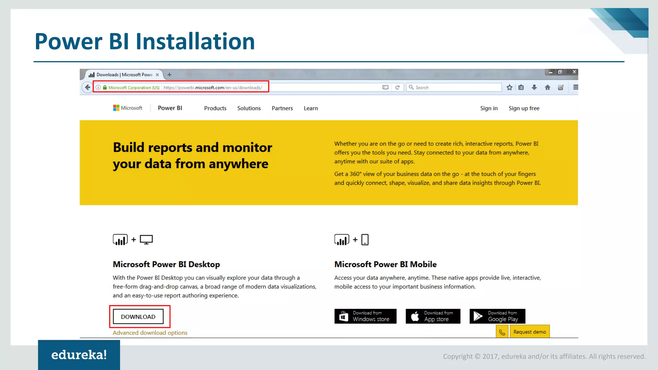The width and height of the screenshot is (658, 370).
Task: Click the desktop monitor icon
Action: point(146,240)
